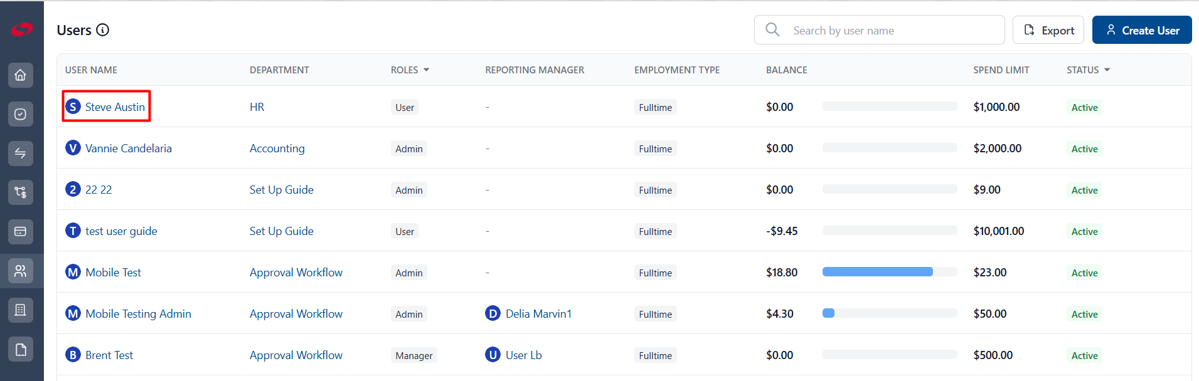Click Steve Austin's User role tag
This screenshot has width=1199, height=381.
405,107
